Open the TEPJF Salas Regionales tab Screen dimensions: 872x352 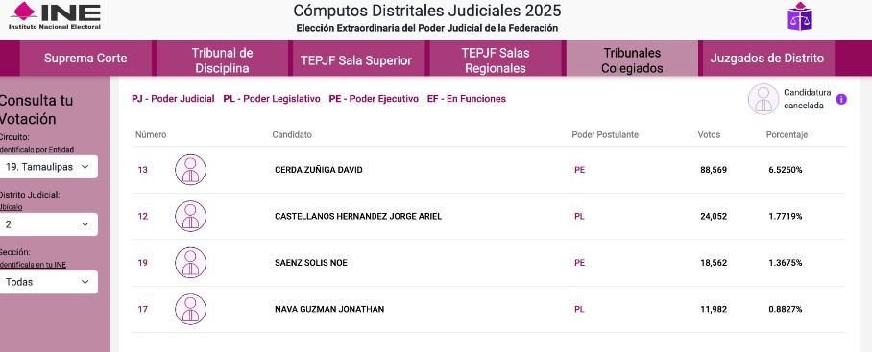[495, 60]
